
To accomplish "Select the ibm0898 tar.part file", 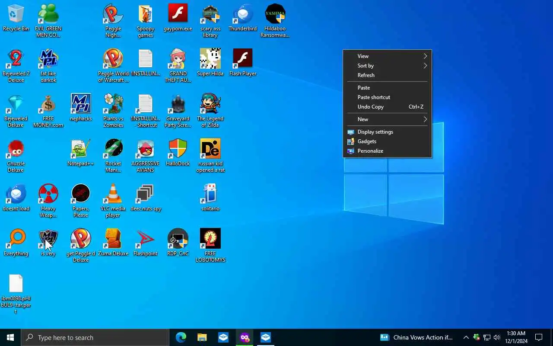I will [16, 294].
